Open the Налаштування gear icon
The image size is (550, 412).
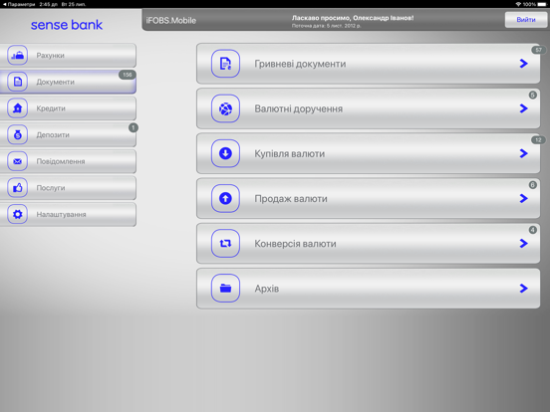[18, 214]
